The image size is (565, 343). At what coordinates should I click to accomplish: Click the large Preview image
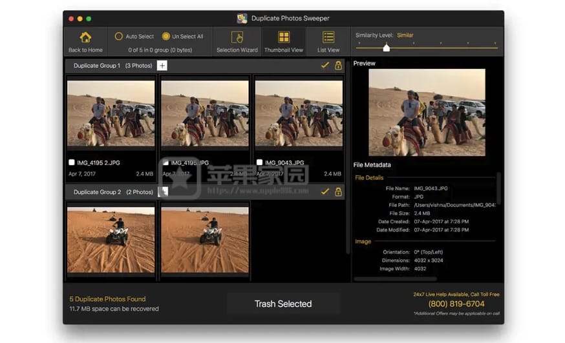[x=427, y=112]
